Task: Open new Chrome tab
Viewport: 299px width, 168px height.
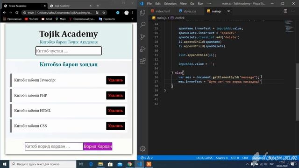Action: click(98, 6)
